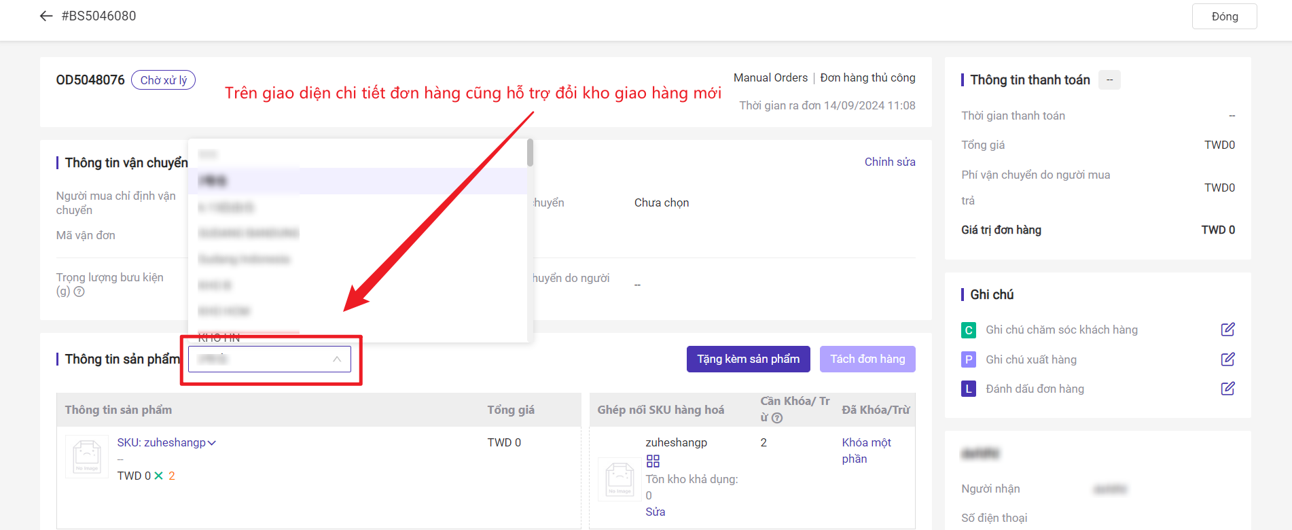
Task: Click the Sửa link under Tồn kho khả dụng
Action: tap(655, 512)
